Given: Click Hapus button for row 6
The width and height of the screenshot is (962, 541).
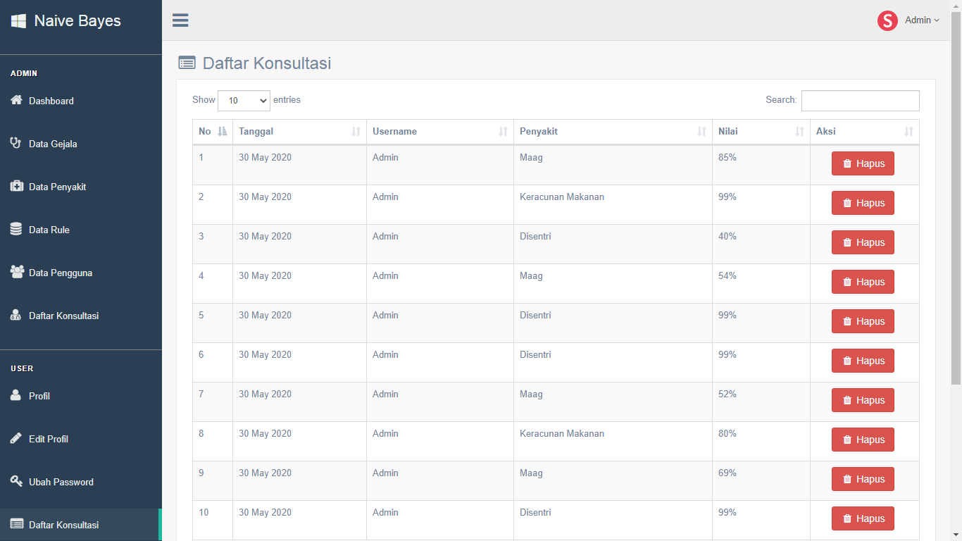Looking at the screenshot, I should (863, 361).
